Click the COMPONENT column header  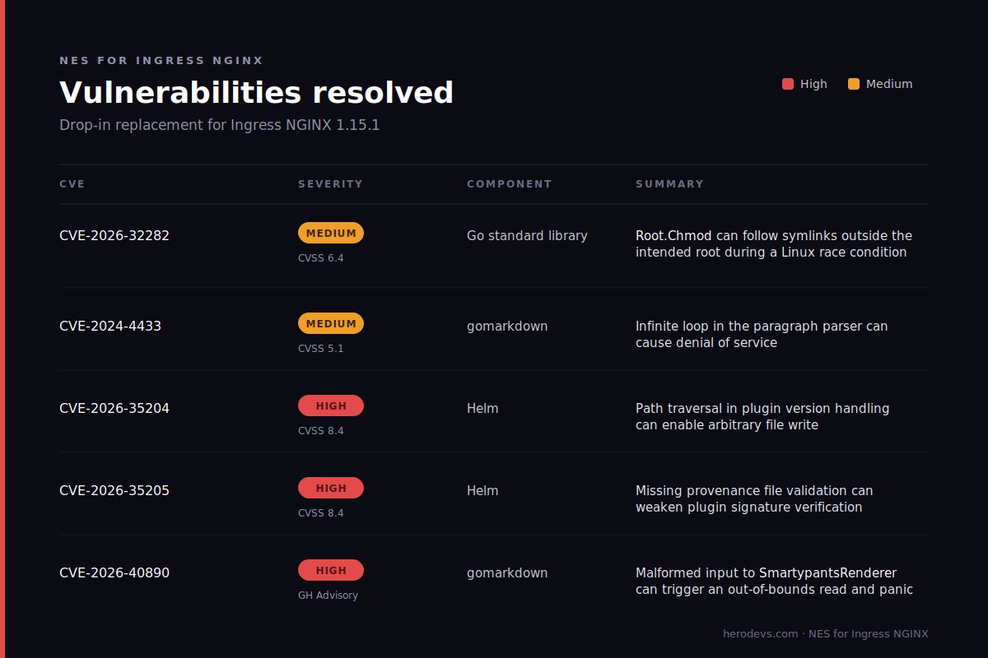click(509, 184)
